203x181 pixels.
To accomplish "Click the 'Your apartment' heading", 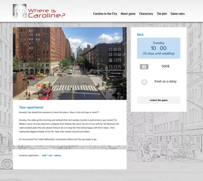I will 31,107.
